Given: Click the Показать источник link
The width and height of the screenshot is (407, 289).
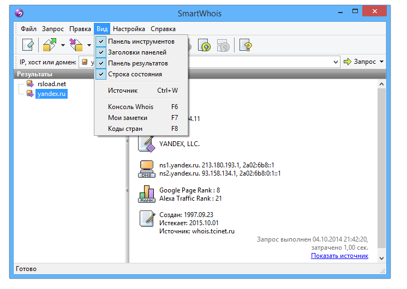Looking at the screenshot, I should tap(339, 256).
